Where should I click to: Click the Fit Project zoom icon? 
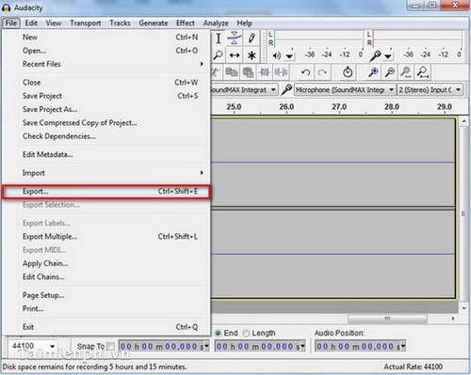(x=423, y=72)
